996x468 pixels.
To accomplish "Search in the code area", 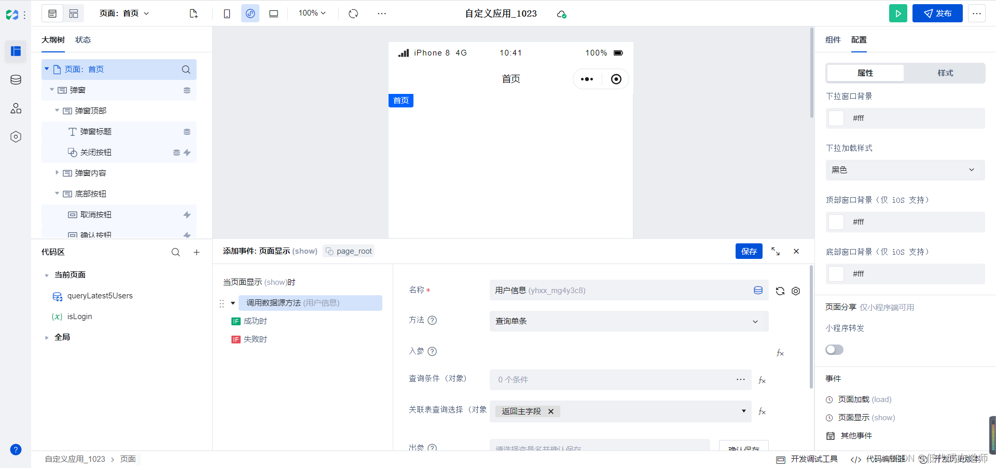I will 176,252.
